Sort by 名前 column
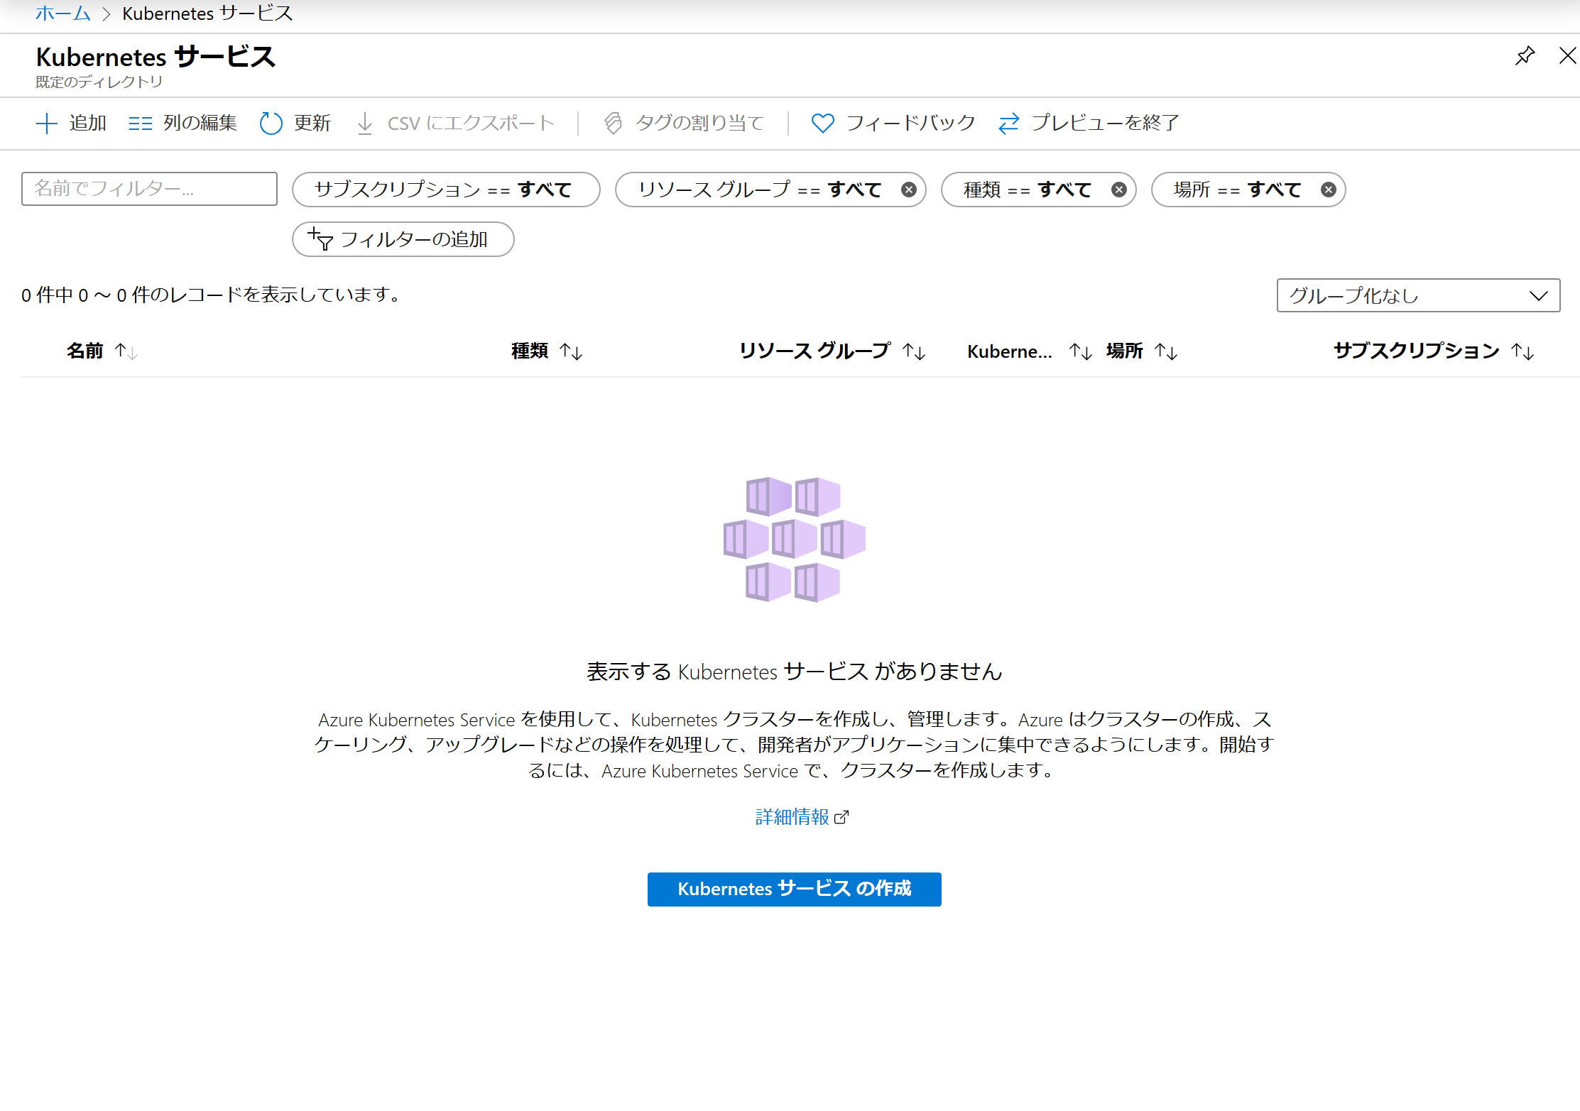The width and height of the screenshot is (1580, 1111). [x=102, y=351]
